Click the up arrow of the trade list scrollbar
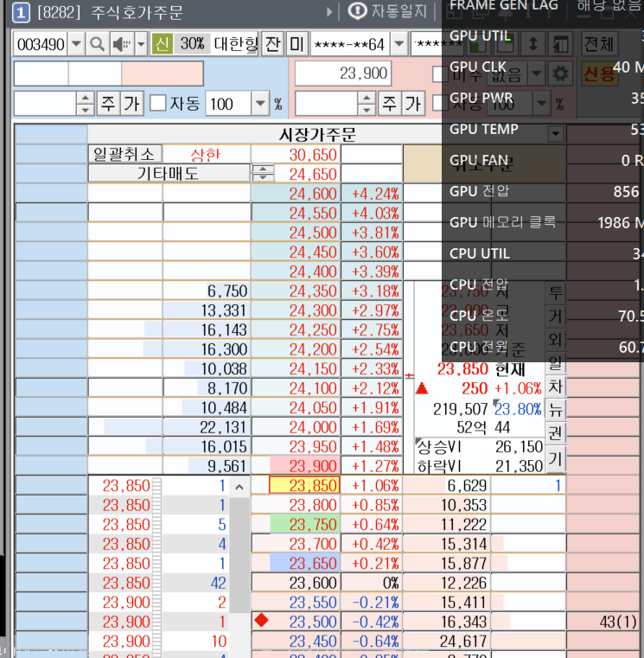644x658 pixels. [239, 487]
